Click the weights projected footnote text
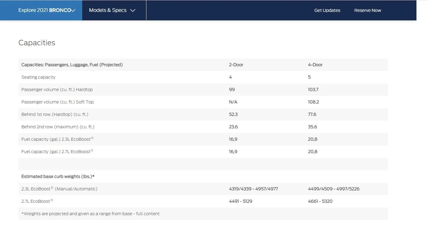This screenshot has width=428, height=240. (90, 214)
